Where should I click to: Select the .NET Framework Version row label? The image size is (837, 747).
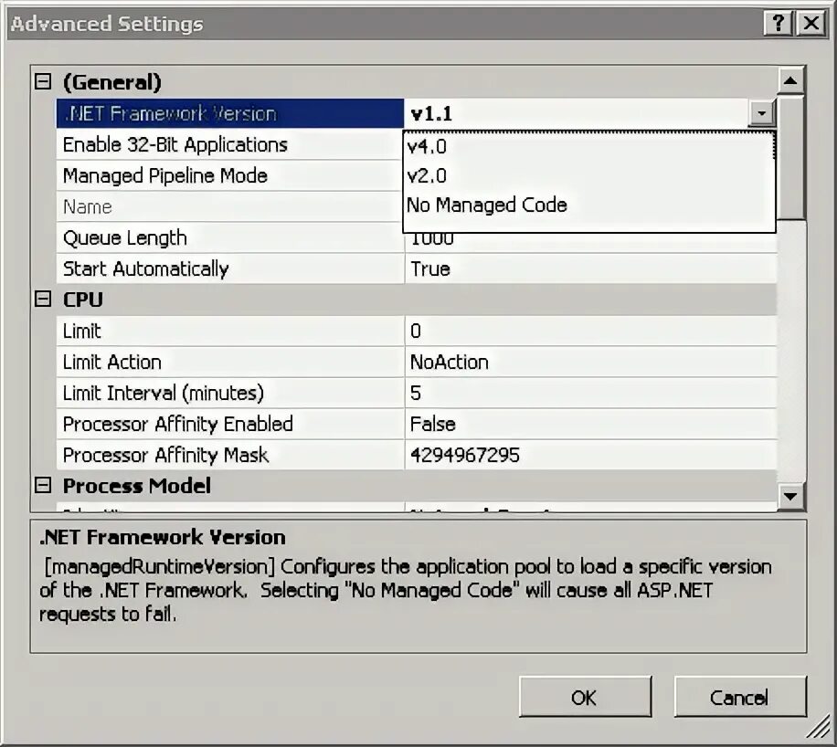pos(230,113)
